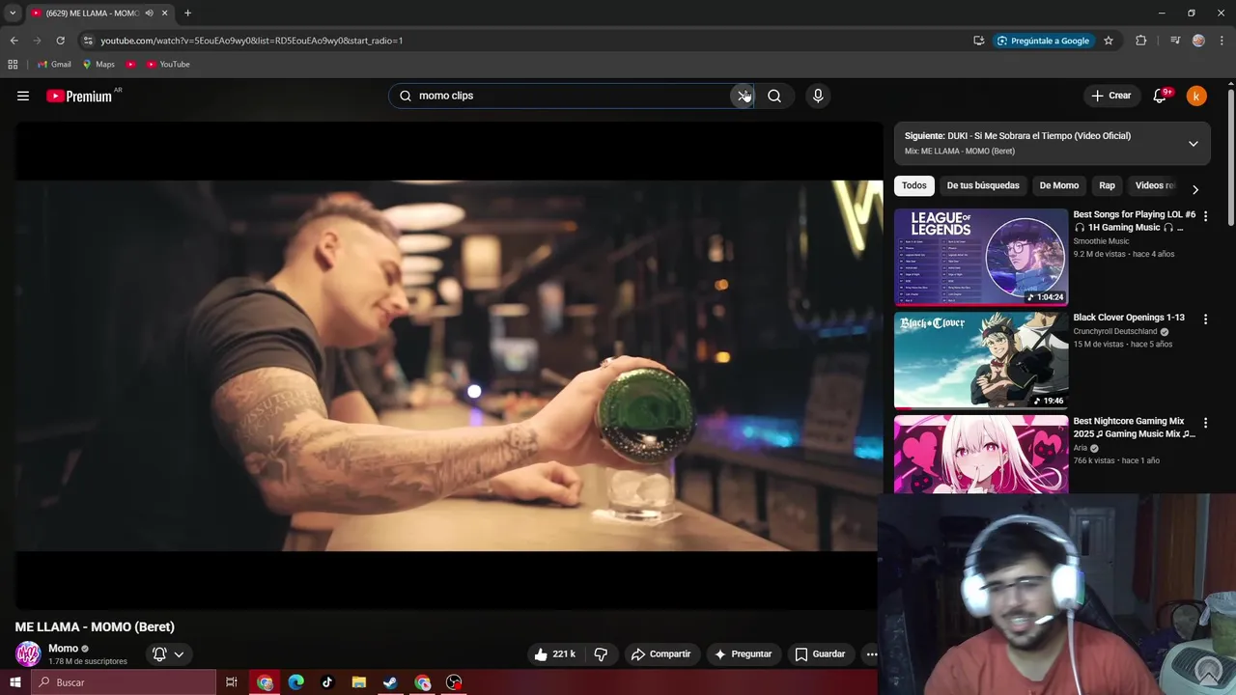Open a new browser tab
Screen dimensions: 1236x695
(187, 13)
